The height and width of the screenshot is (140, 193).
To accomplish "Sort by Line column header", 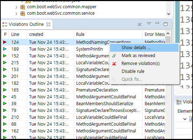I will [18, 34].
